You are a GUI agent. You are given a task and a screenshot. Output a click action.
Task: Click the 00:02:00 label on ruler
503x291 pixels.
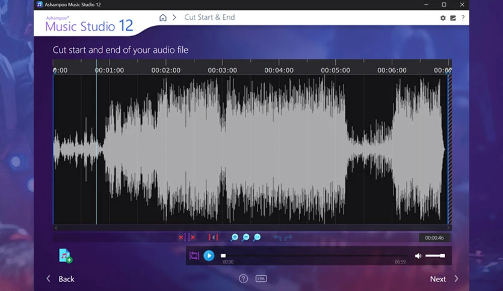click(166, 70)
